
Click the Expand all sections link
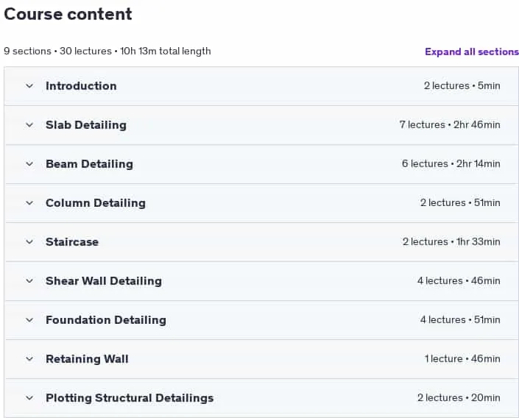coord(472,52)
